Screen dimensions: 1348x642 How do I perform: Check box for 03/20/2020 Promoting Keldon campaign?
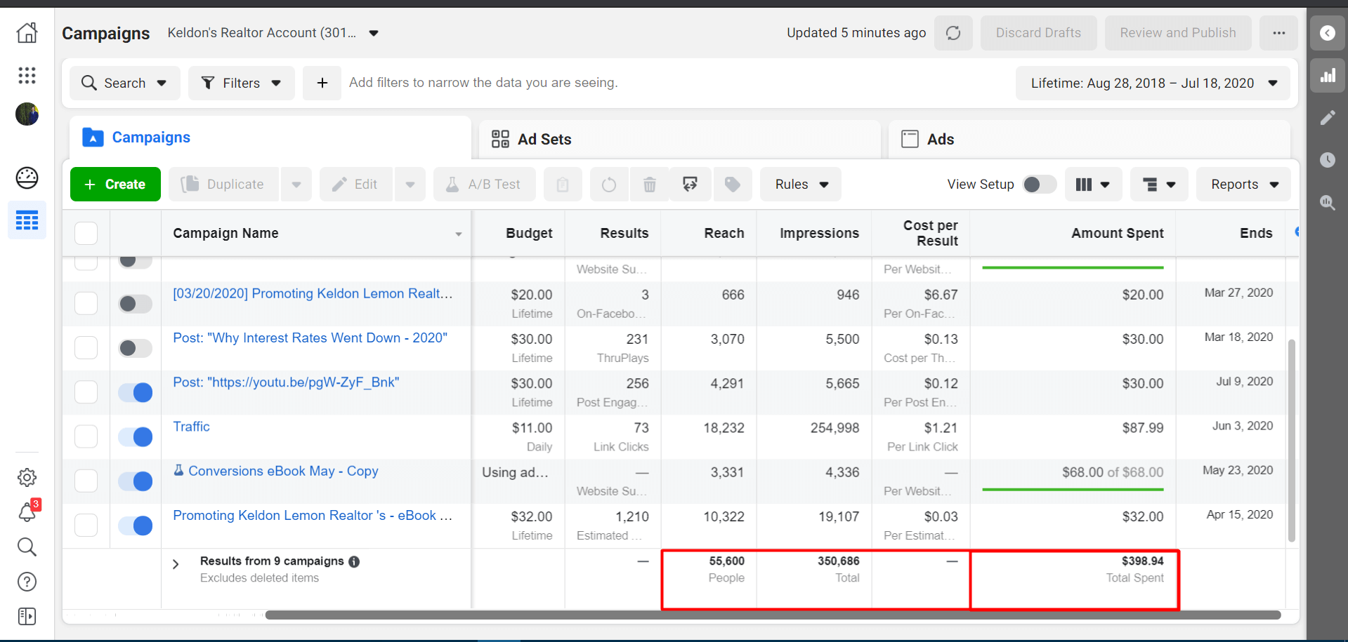(86, 303)
